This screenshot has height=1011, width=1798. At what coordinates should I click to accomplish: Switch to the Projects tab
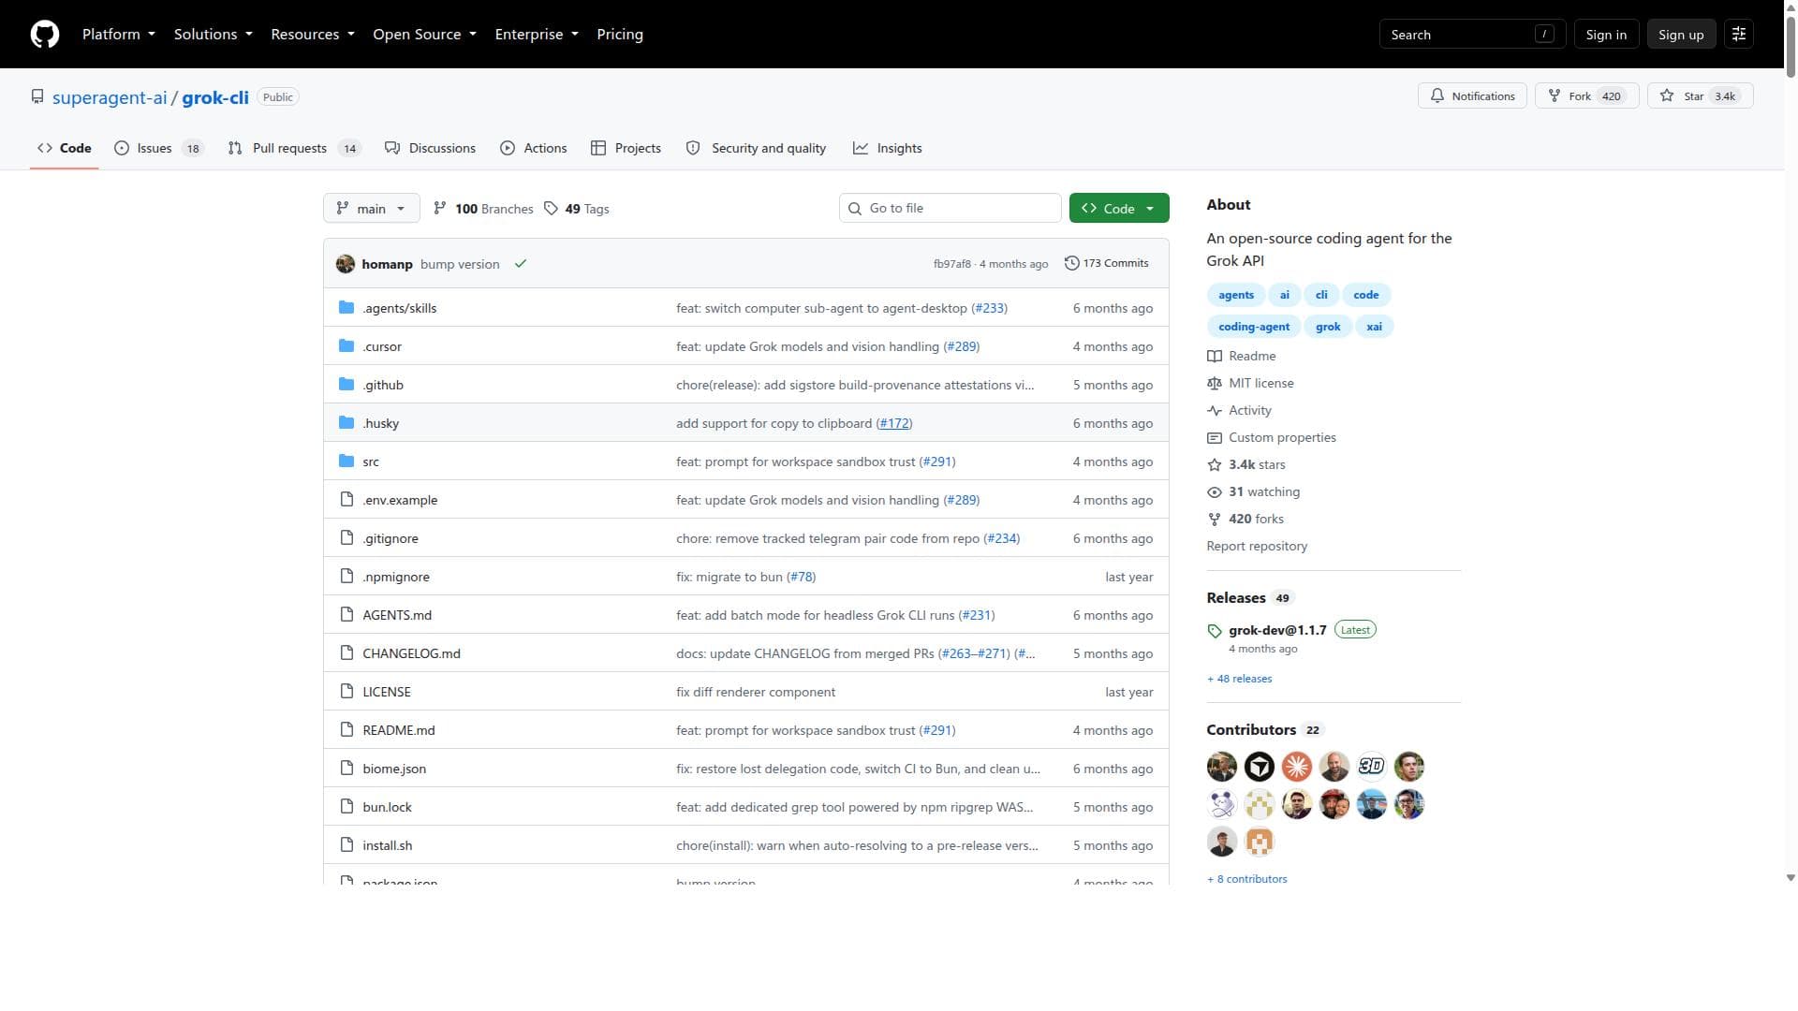pos(626,149)
